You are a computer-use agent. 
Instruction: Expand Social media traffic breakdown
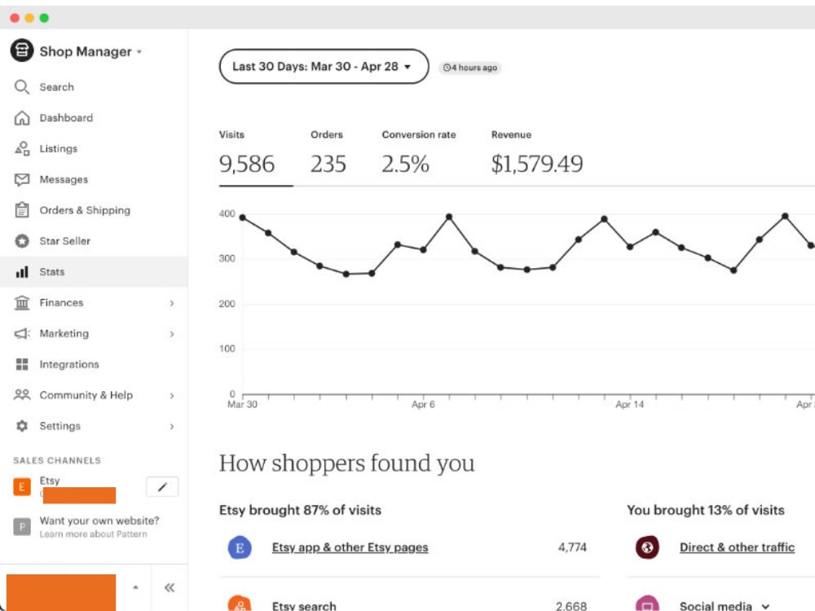765,606
